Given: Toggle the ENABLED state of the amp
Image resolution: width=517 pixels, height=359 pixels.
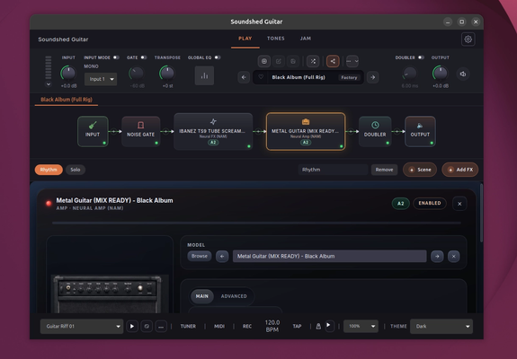Looking at the screenshot, I should click(x=430, y=204).
